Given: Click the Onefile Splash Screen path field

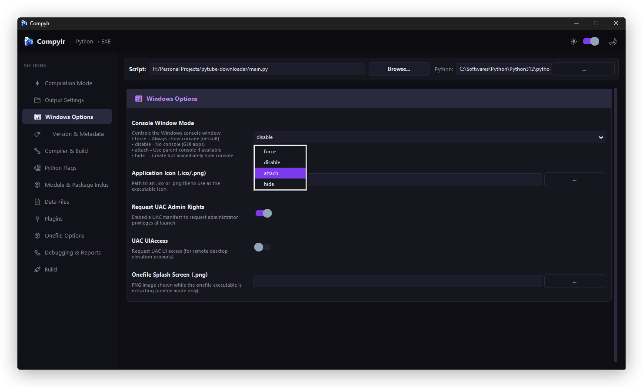Looking at the screenshot, I should click(x=398, y=281).
